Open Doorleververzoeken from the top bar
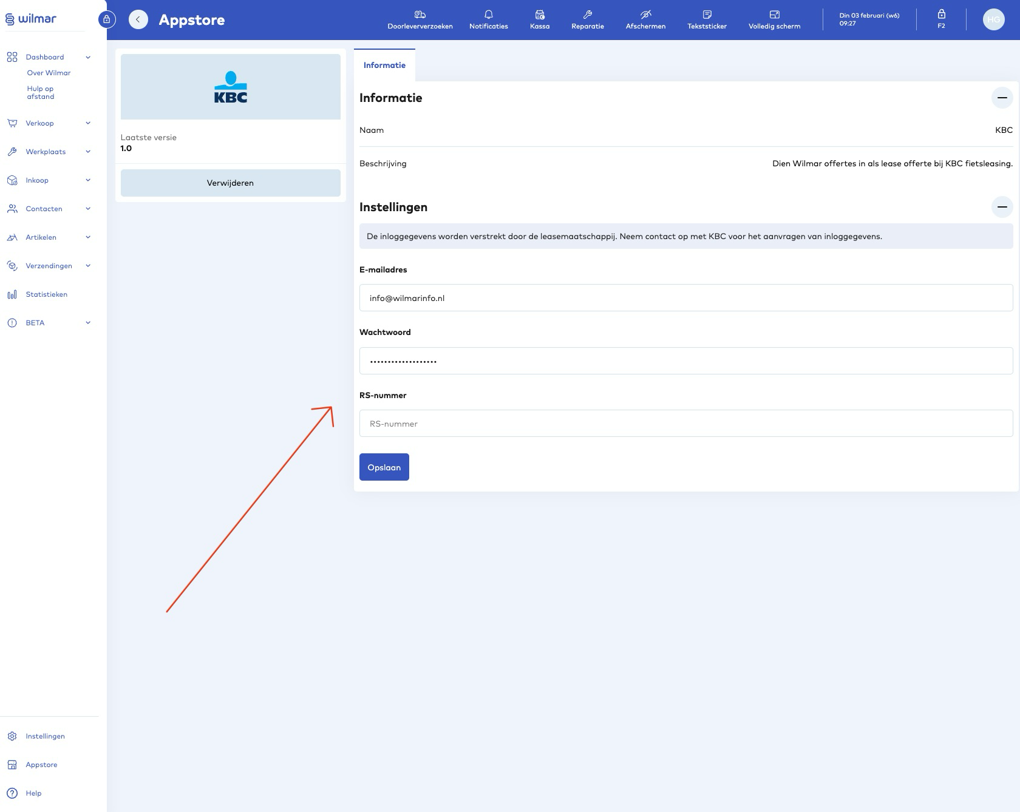 (x=420, y=19)
